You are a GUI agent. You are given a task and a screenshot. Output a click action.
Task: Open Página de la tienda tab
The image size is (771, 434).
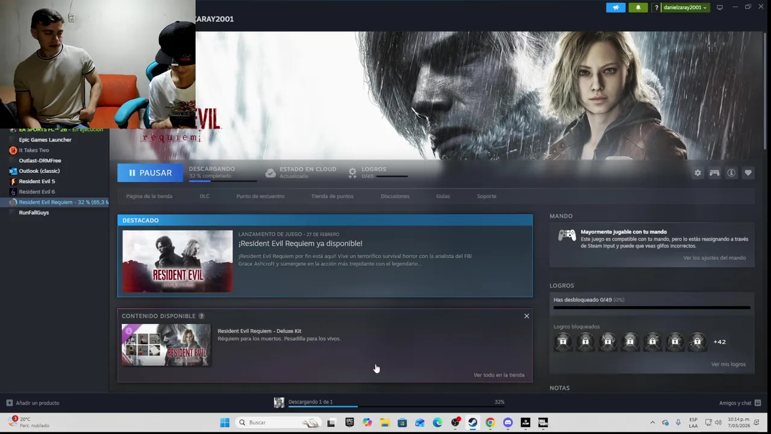[149, 196]
